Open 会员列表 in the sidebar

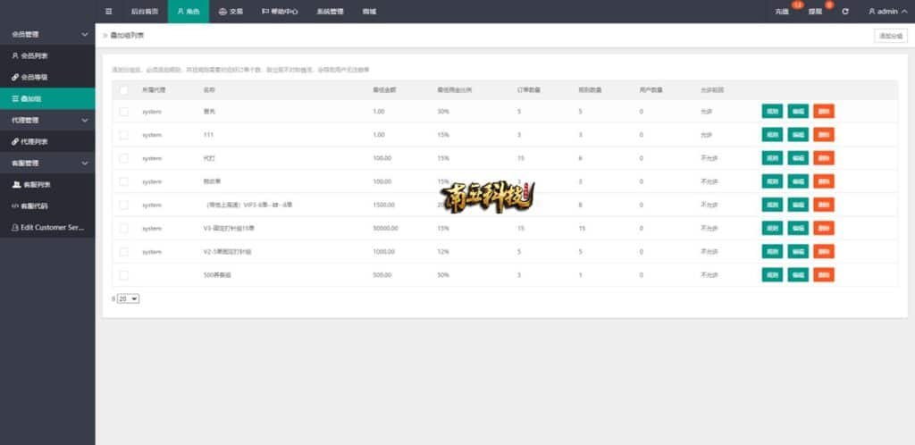tap(34, 55)
